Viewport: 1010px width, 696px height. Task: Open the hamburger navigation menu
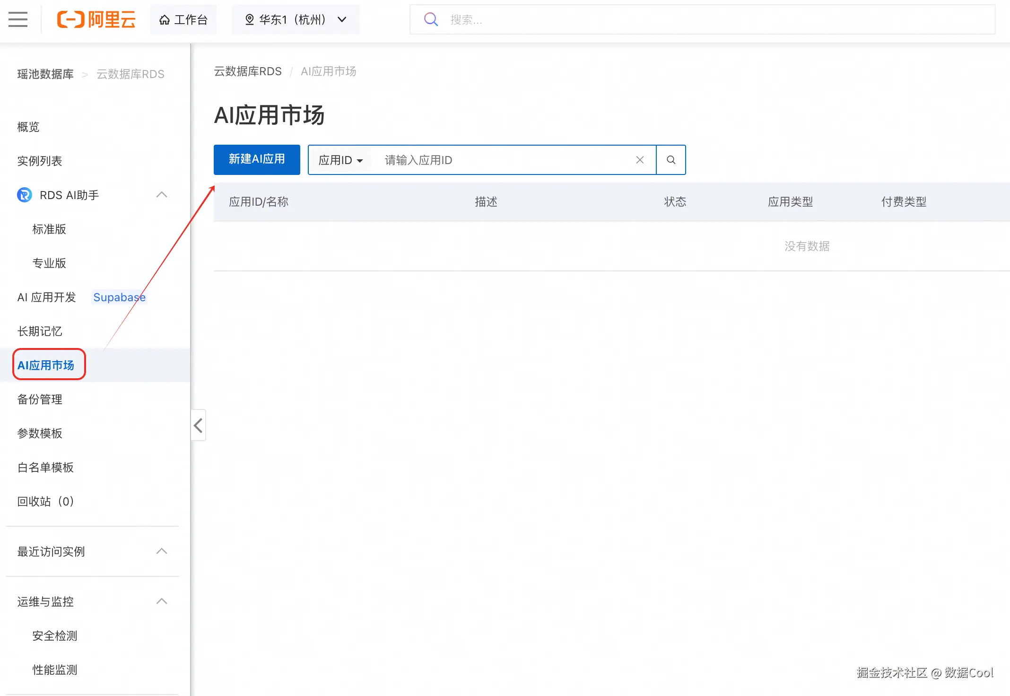tap(18, 19)
